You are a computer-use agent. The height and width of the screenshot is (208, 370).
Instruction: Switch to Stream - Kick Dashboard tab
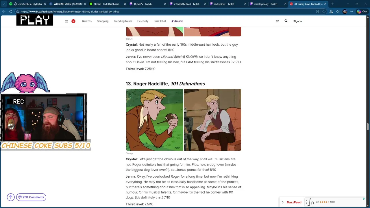pos(106,4)
